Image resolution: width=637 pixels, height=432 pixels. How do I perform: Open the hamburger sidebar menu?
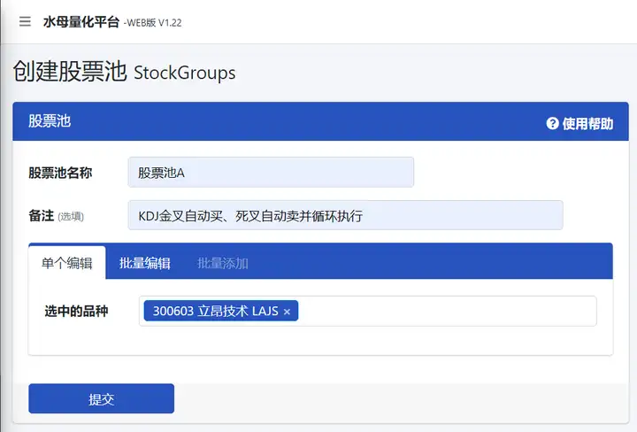[25, 21]
